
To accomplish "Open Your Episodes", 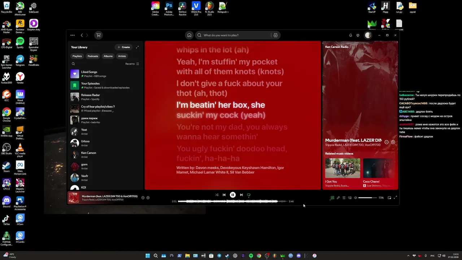I will (x=105, y=86).
